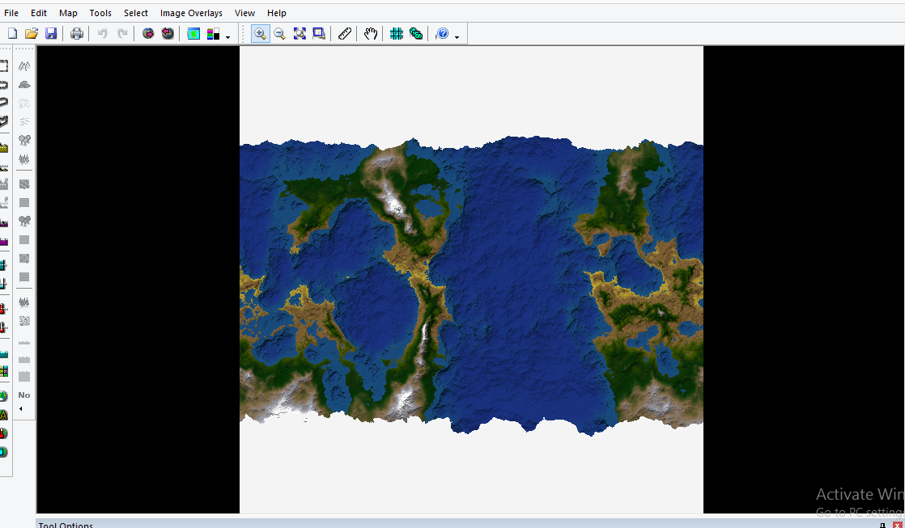Select the hand pan tool
This screenshot has width=905, height=528.
click(x=371, y=34)
